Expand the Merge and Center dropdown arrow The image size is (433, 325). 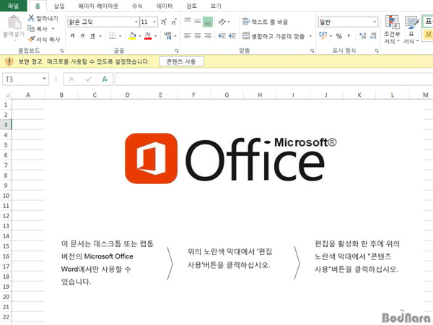coord(310,36)
